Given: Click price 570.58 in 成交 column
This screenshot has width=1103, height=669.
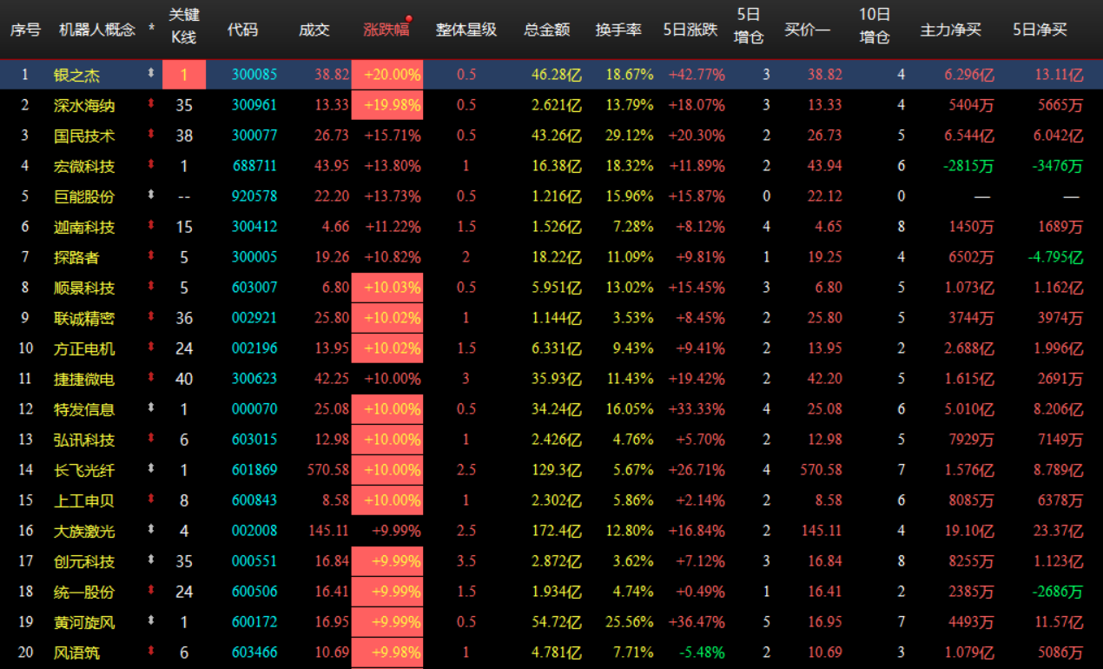Looking at the screenshot, I should [328, 470].
